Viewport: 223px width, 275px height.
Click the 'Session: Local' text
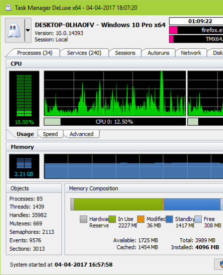click(x=51, y=40)
